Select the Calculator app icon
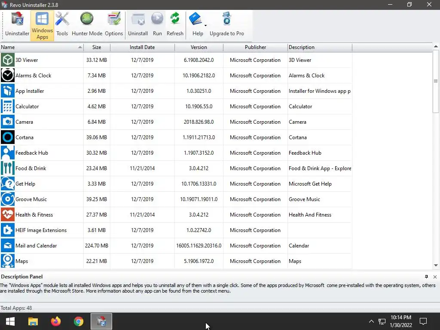Viewport: 440px width, 330px height. 8,106
